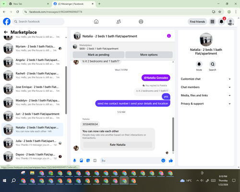Open the Friends icon in top bar
Screen dimensions: 240x192
[x=119, y=22]
